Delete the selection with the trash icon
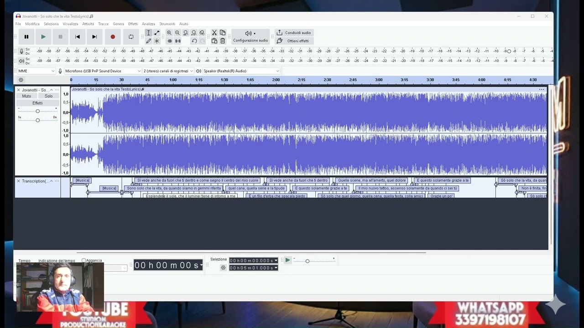This screenshot has width=584, height=328. pos(223,41)
